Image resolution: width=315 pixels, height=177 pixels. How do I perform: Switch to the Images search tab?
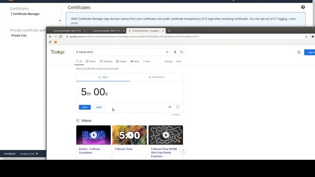pyautogui.click(x=122, y=61)
